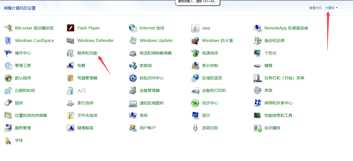This screenshot has width=353, height=161.
Task: Open the 默认程序 icon
Action: pyautogui.click(x=8, y=78)
